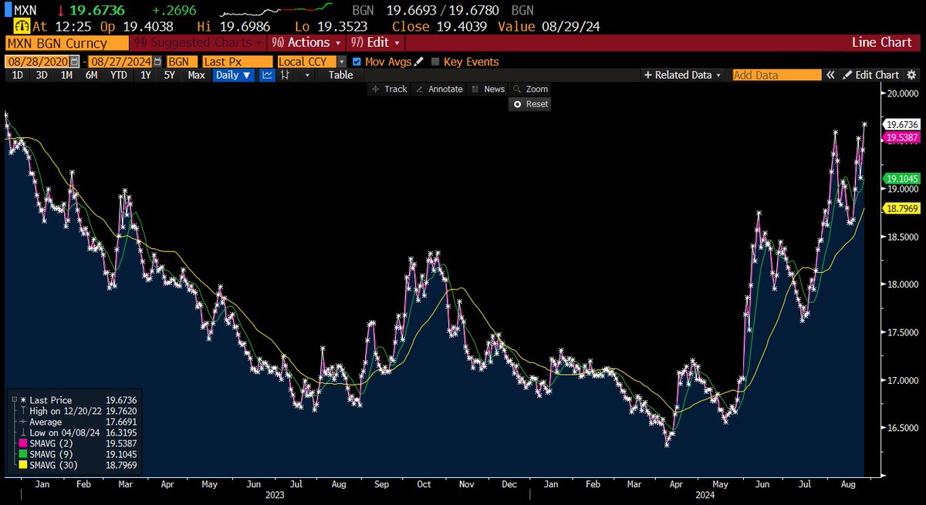This screenshot has width=926, height=505.
Task: Open the start date calendar picker icon
Action: pos(73,62)
